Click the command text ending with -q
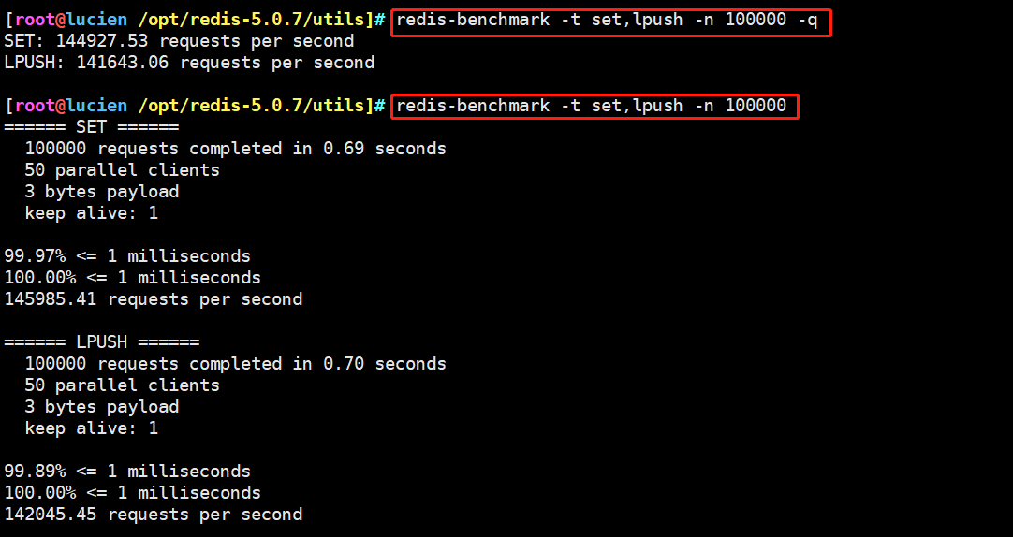Screen dimensions: 1013x537 [x=607, y=20]
